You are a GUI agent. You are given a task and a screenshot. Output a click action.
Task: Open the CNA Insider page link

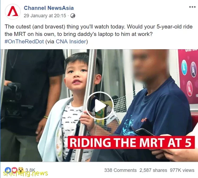click(x=71, y=42)
